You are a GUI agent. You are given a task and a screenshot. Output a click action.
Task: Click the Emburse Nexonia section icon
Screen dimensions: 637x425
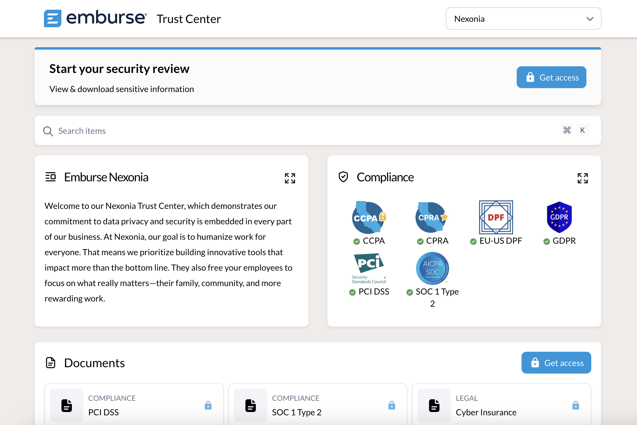[51, 177]
